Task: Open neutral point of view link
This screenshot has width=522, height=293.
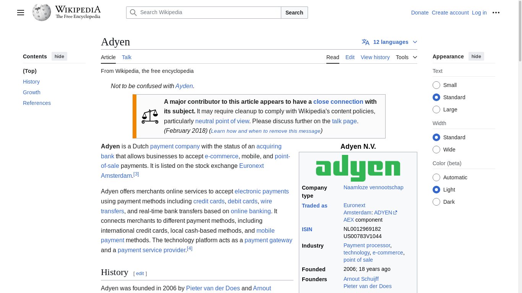Action: 222,121
